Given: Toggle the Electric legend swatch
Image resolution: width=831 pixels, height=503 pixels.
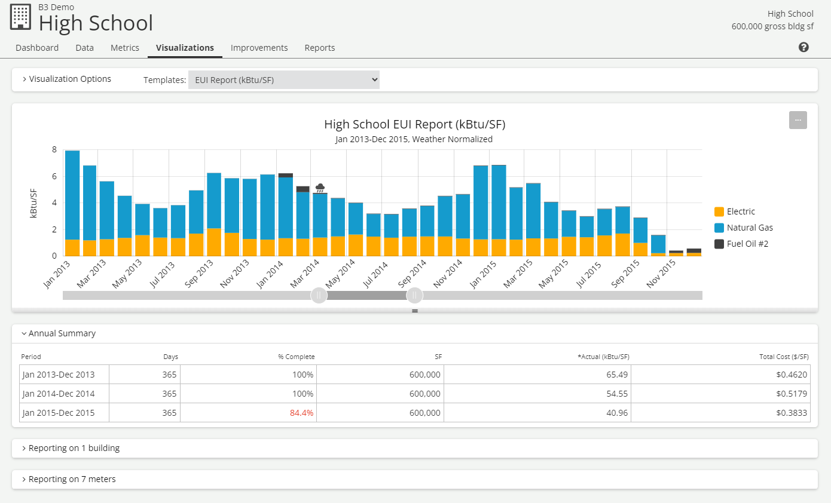Looking at the screenshot, I should pyautogui.click(x=719, y=211).
